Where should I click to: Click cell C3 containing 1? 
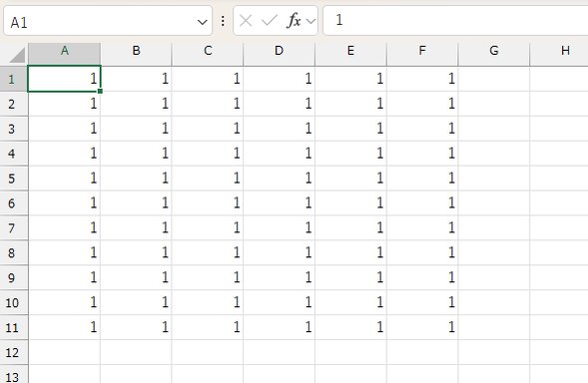208,129
